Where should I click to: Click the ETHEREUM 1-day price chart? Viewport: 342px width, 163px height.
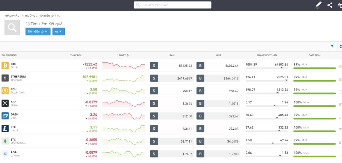coord(124,78)
